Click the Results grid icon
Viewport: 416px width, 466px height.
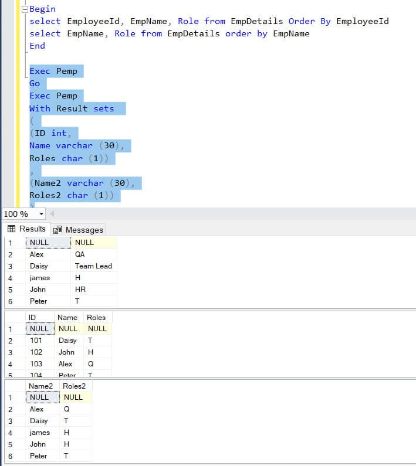[11, 229]
